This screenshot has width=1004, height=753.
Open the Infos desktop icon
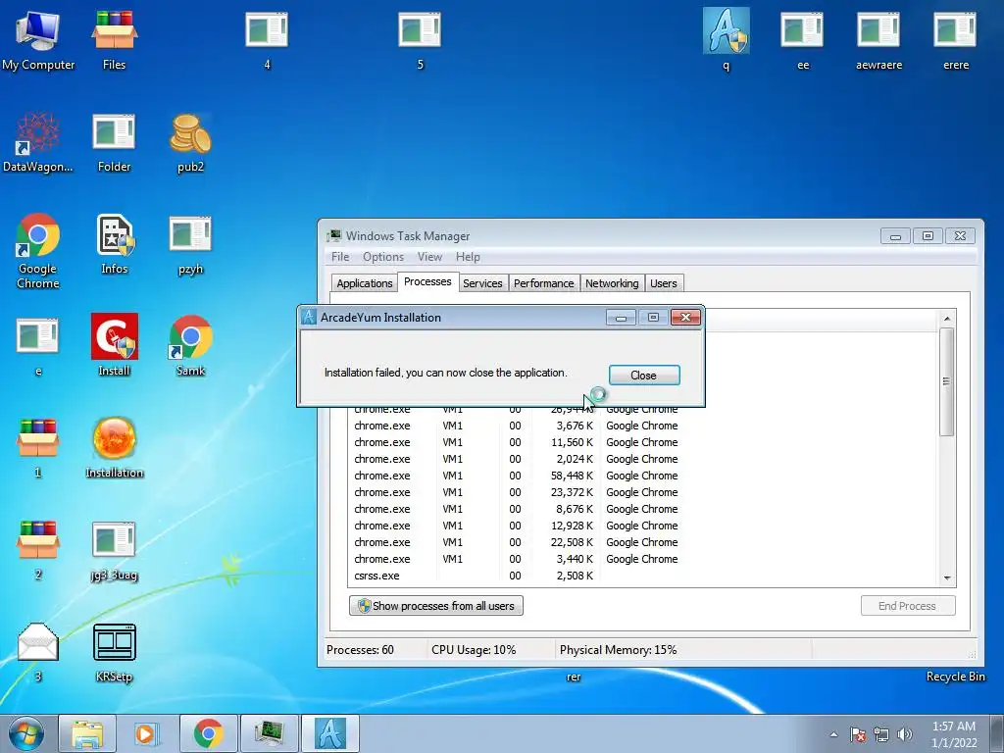tap(114, 244)
